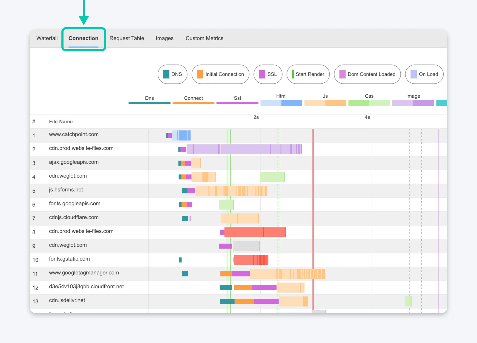Click the Dom Content Loaded legend icon
This screenshot has height=343, width=477.
point(342,74)
